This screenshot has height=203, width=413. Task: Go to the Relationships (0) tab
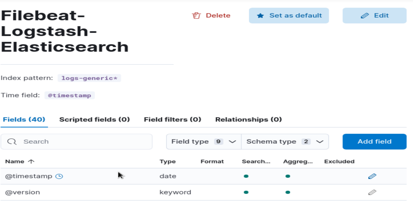tap(249, 120)
